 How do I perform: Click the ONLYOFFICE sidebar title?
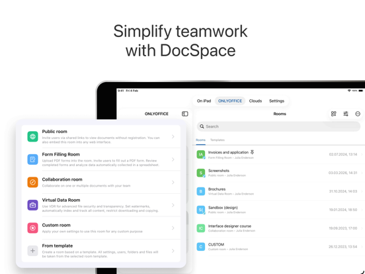click(x=157, y=114)
